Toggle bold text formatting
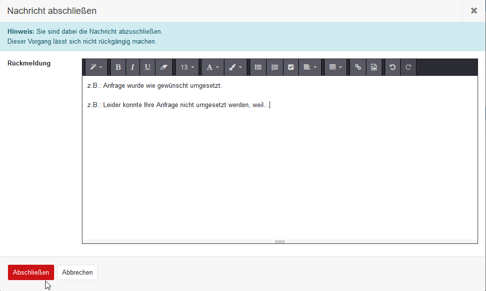486x291 pixels. point(118,67)
